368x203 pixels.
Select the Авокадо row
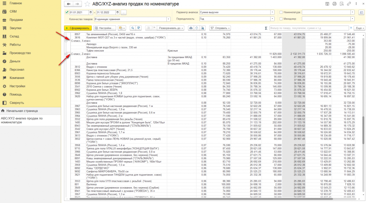213,44
